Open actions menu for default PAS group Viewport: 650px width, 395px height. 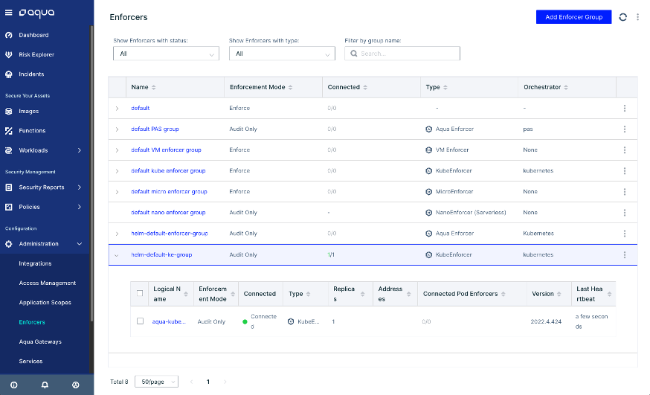click(624, 129)
